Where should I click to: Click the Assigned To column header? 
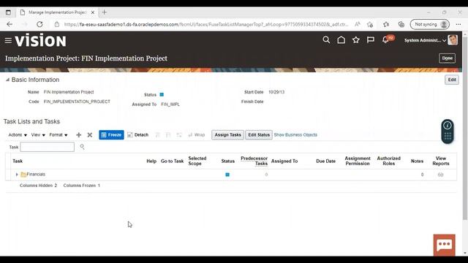[284, 161]
